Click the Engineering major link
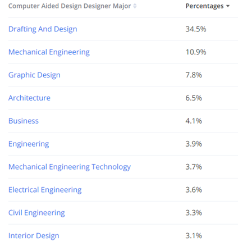 [x=29, y=144]
